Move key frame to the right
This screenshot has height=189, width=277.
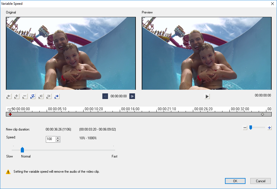point(49,96)
